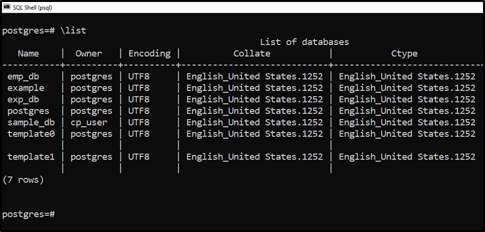Select the Ctype column header
Viewport: 485px width, 232px height.
coord(404,54)
